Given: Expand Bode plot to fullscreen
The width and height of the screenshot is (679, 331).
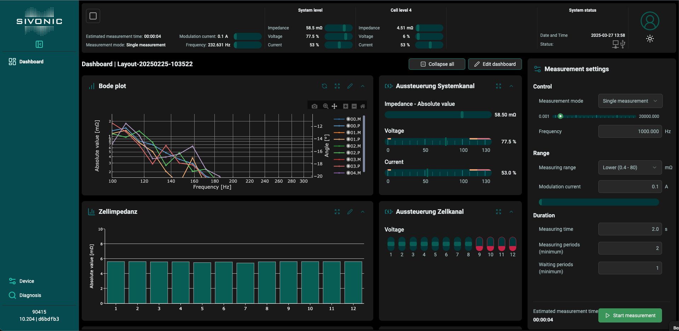Looking at the screenshot, I should (x=337, y=86).
